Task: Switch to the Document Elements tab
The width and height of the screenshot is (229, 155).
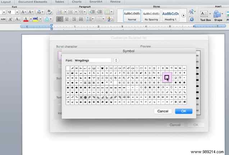Action: click(33, 2)
